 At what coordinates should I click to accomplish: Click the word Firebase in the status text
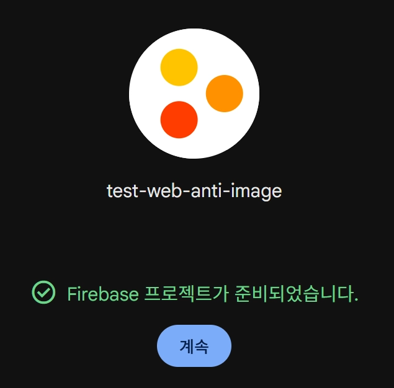[x=103, y=294]
